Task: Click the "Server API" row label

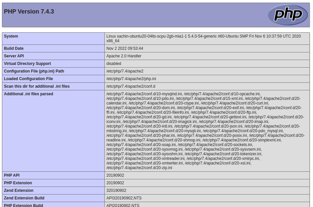Action: [14, 56]
